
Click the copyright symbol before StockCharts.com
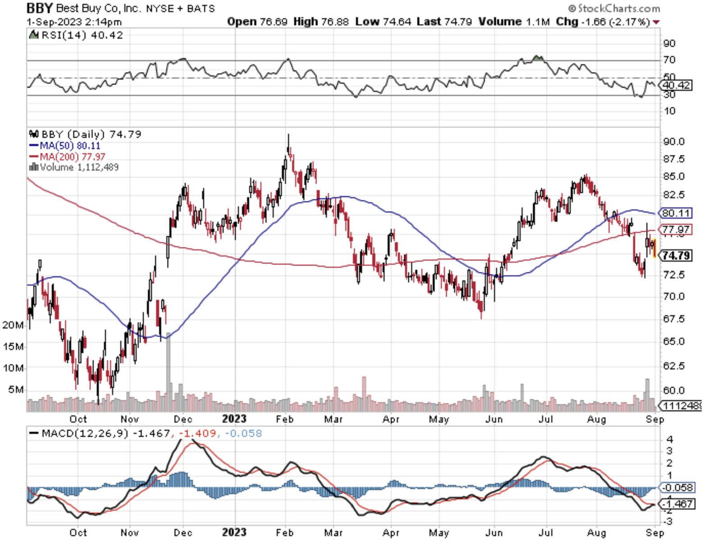572,9
